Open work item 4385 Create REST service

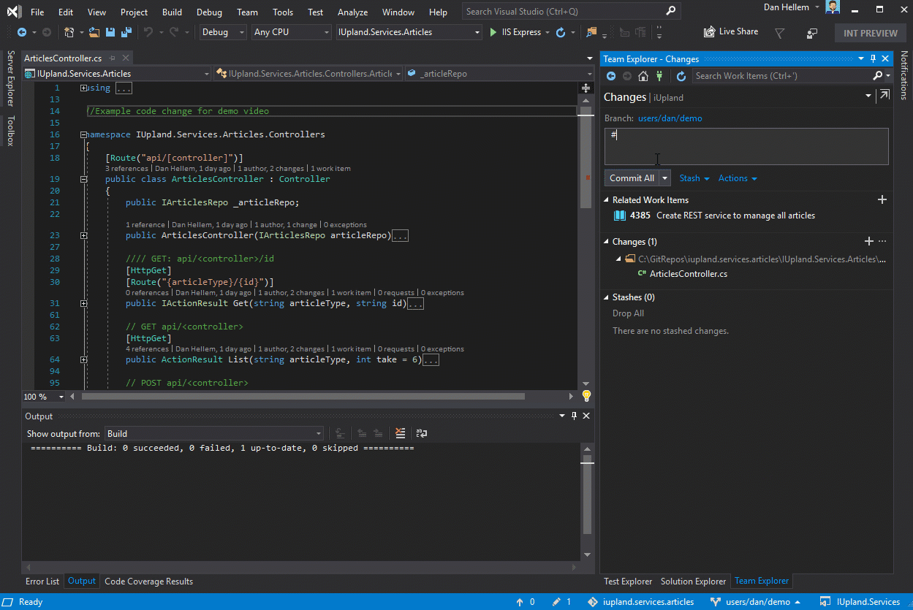pos(715,216)
